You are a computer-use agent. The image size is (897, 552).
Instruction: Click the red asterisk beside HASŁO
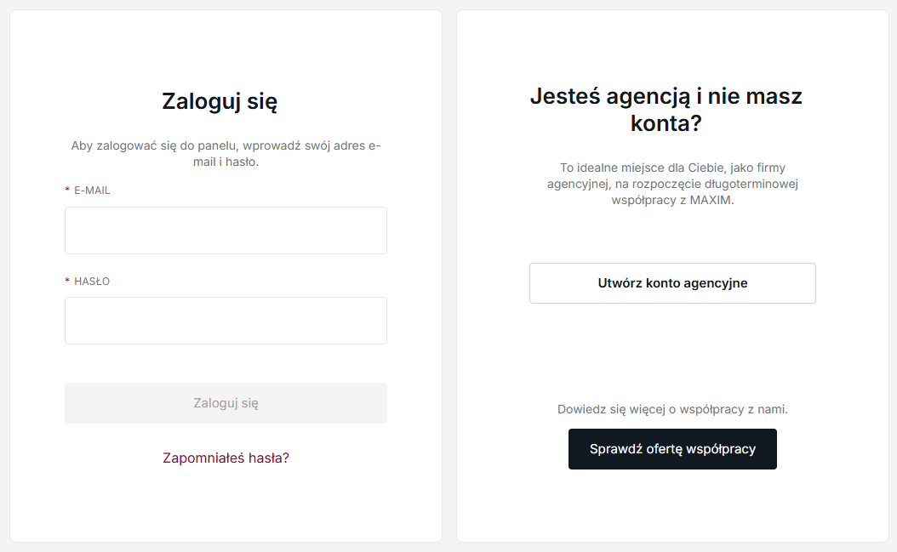coord(67,282)
